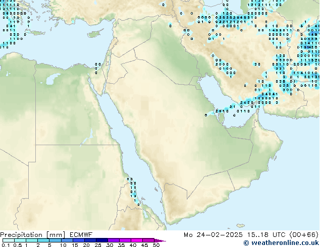Click the '10' legend value

[x=63, y=245]
